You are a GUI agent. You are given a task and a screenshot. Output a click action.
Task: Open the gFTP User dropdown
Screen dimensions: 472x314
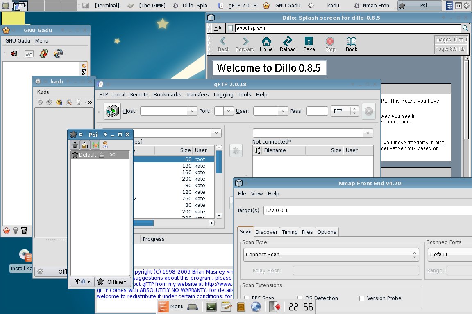(x=283, y=111)
